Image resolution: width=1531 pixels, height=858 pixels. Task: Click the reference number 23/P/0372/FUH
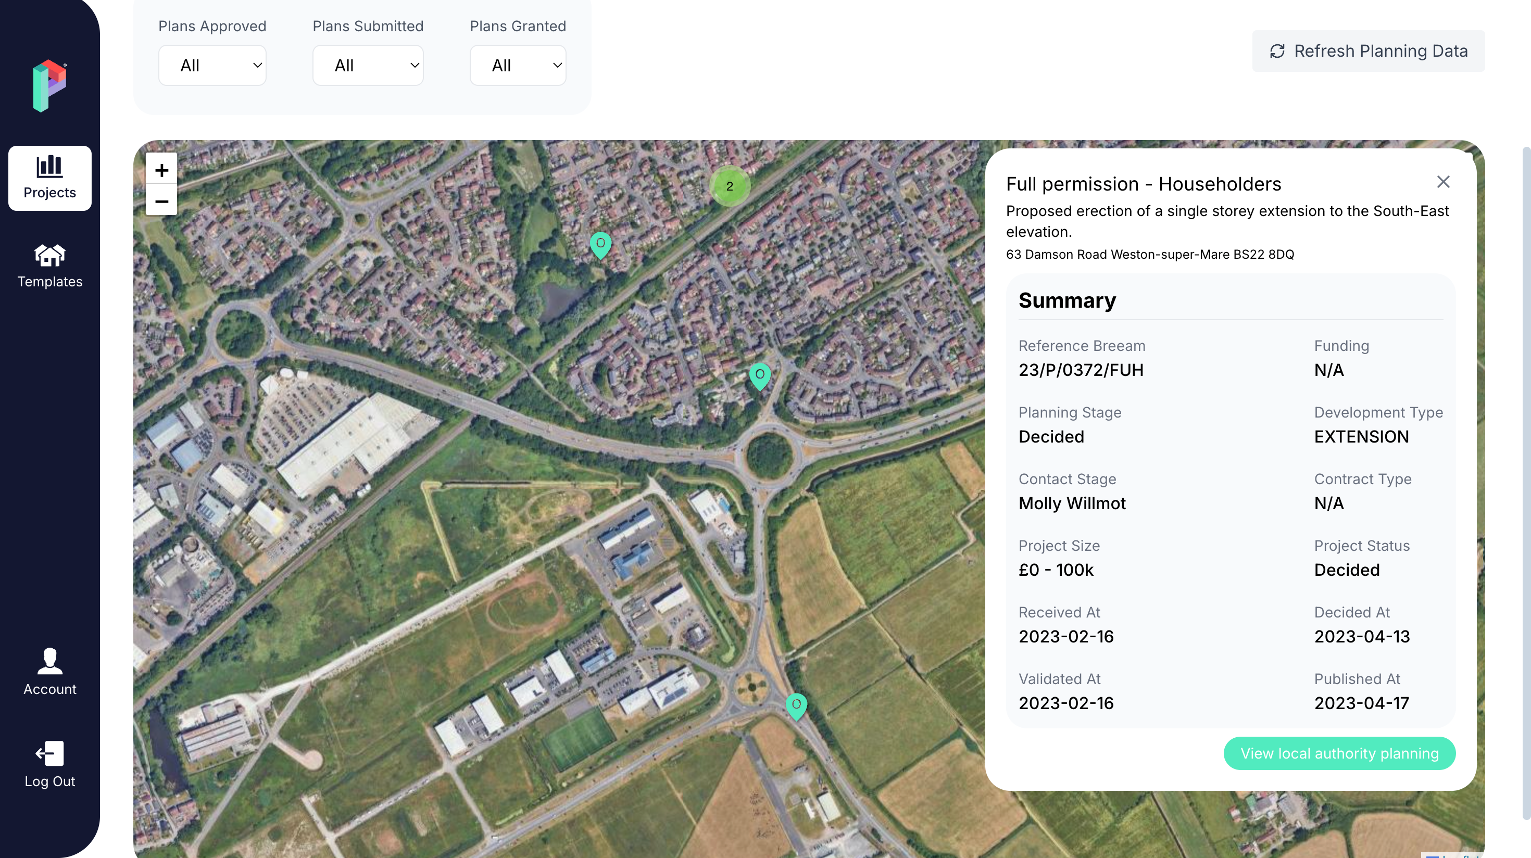[x=1081, y=370]
